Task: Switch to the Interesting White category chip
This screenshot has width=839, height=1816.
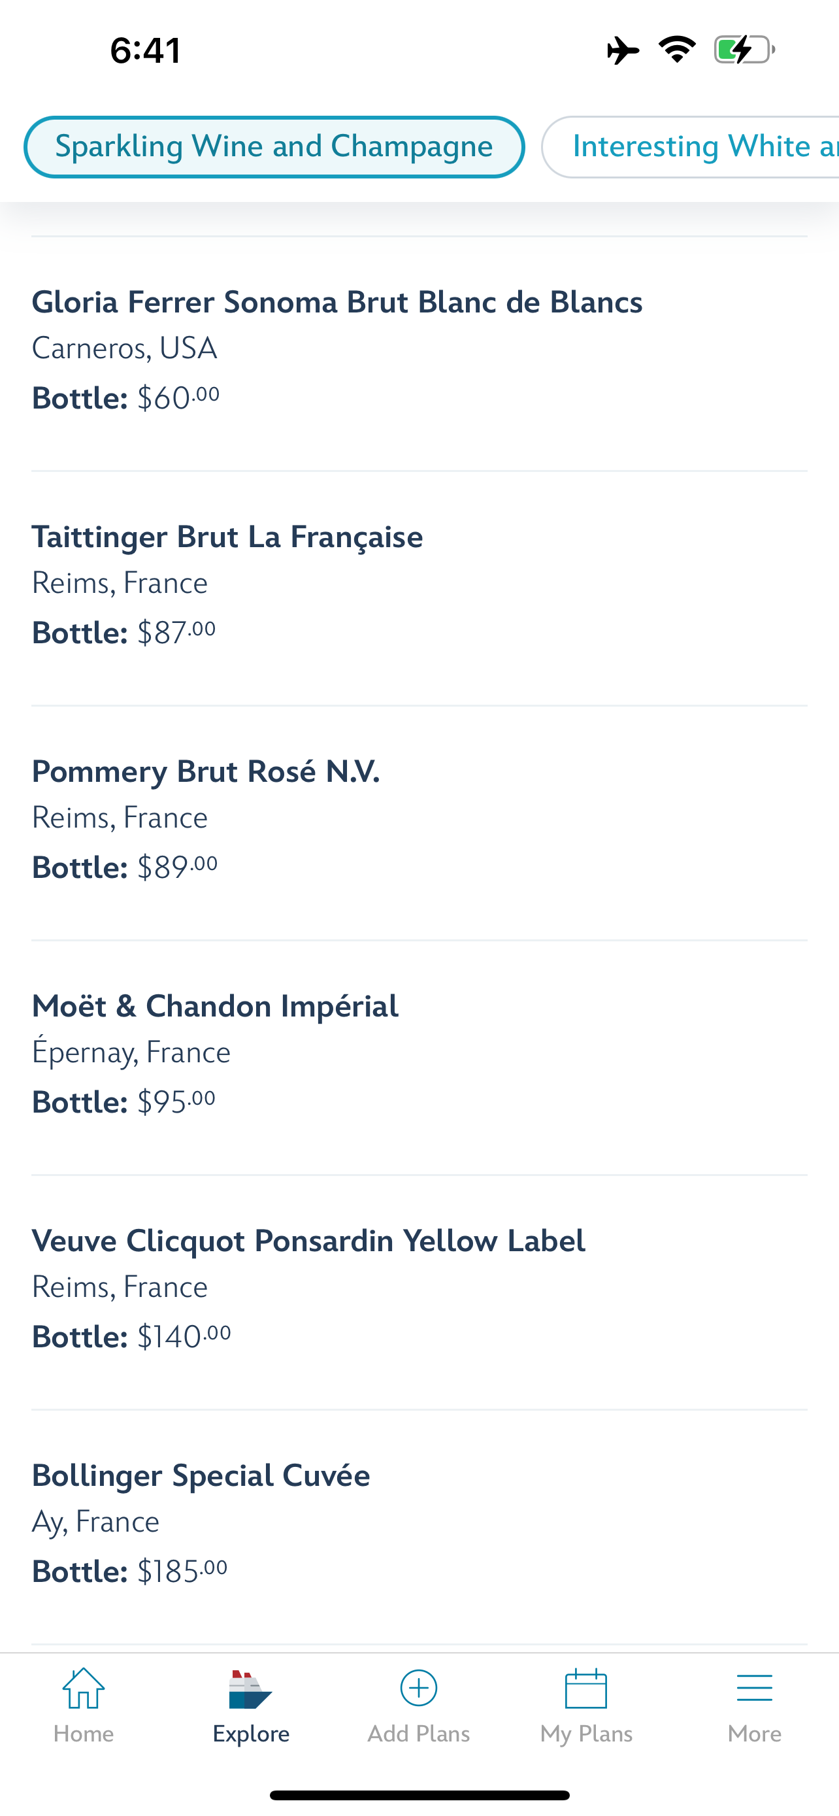Action: 697,146
